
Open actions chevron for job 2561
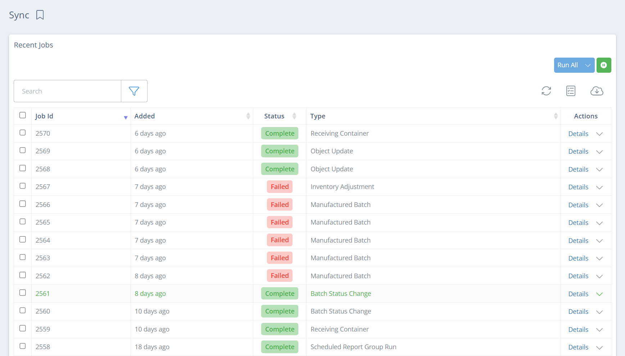point(599,294)
